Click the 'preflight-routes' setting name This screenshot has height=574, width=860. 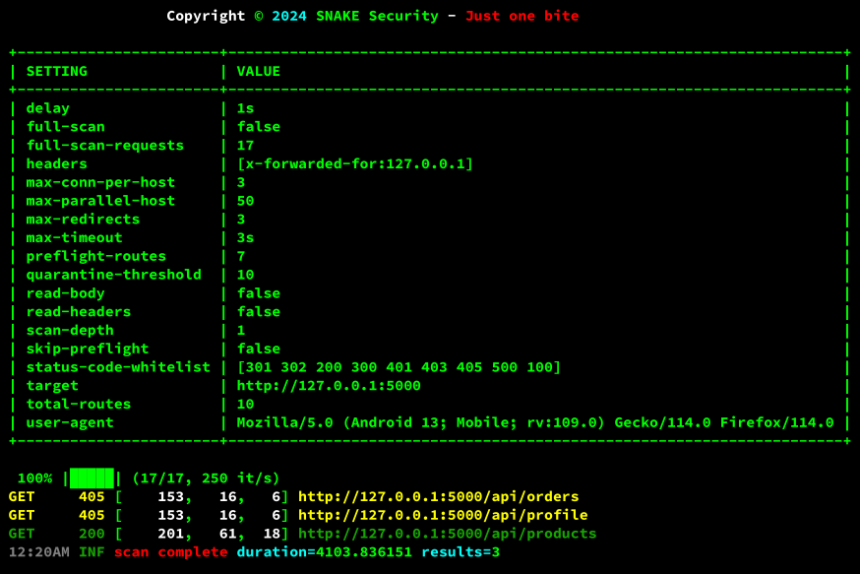point(96,256)
